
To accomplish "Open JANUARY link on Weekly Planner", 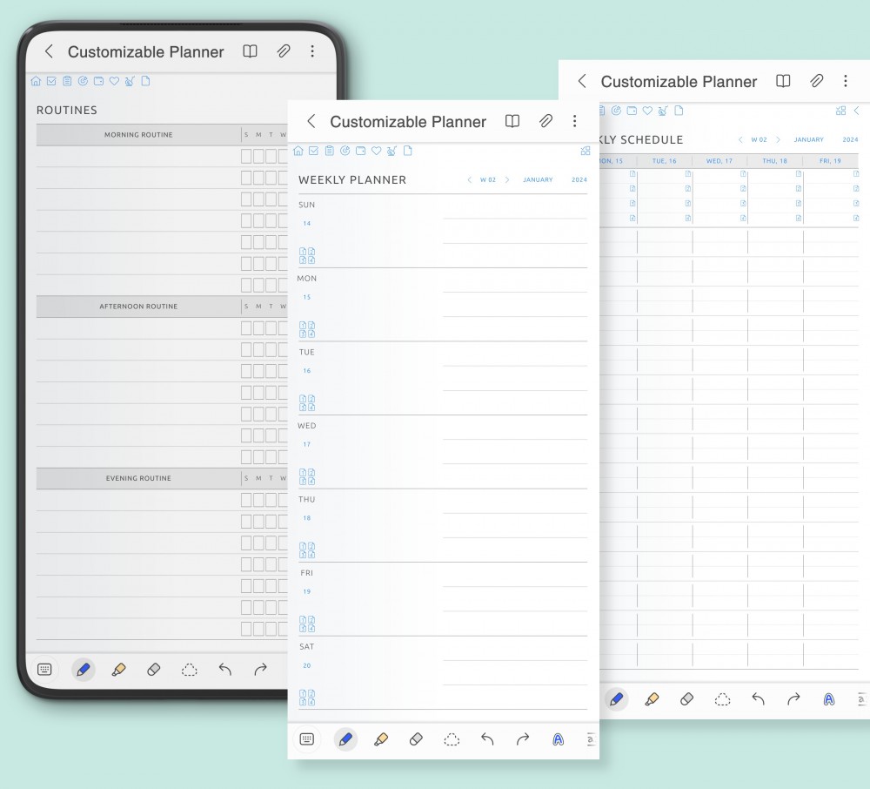I will click(538, 180).
